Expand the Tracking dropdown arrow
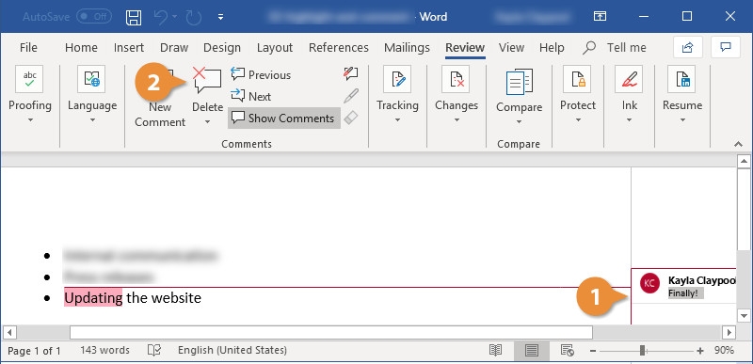The width and height of the screenshot is (753, 364). [397, 119]
